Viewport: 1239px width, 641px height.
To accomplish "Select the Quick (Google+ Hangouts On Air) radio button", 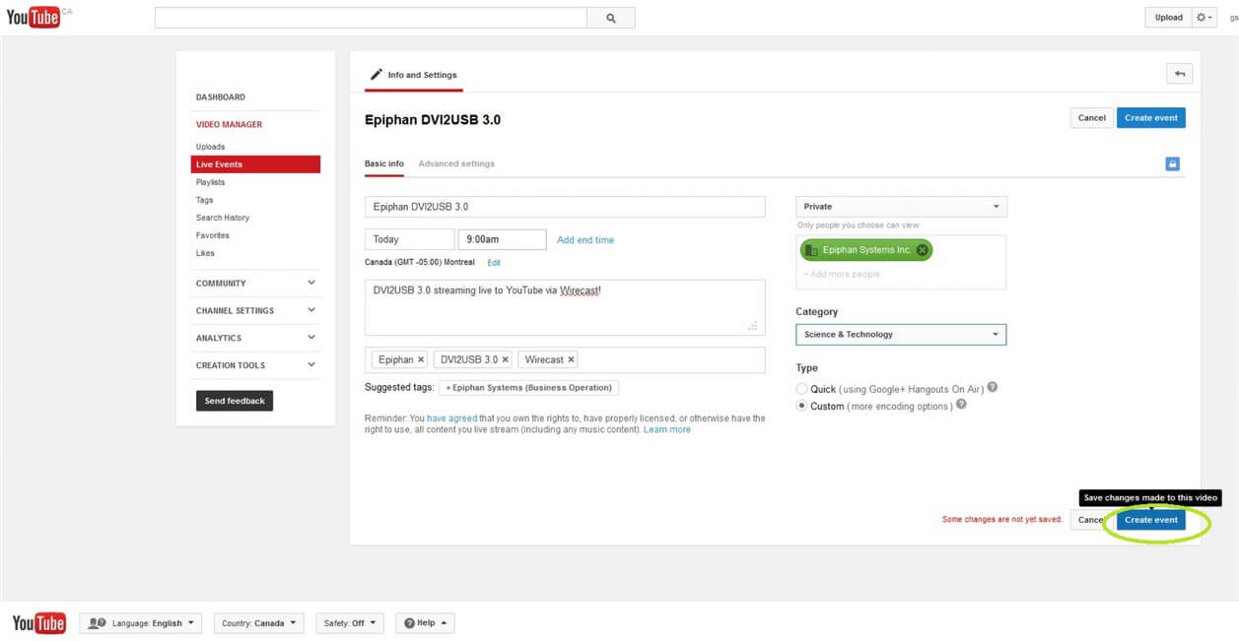I will tap(802, 389).
